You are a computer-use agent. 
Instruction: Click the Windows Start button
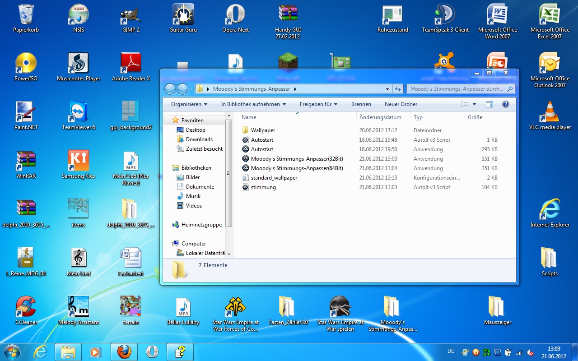[12, 352]
